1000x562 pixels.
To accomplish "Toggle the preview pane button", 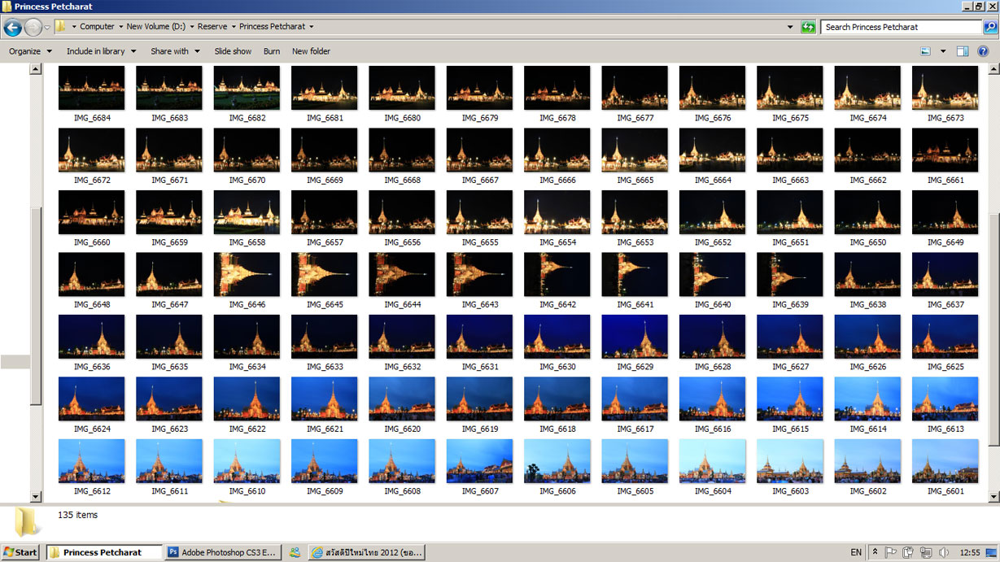I will [963, 51].
